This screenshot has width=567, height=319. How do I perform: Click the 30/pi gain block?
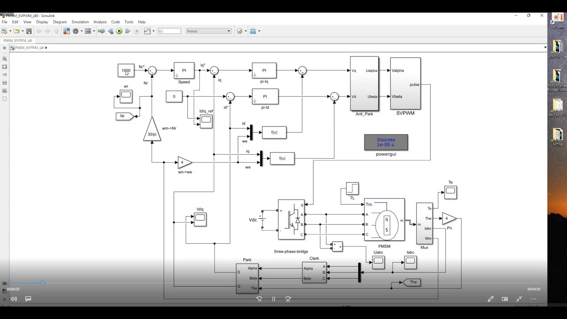152,129
